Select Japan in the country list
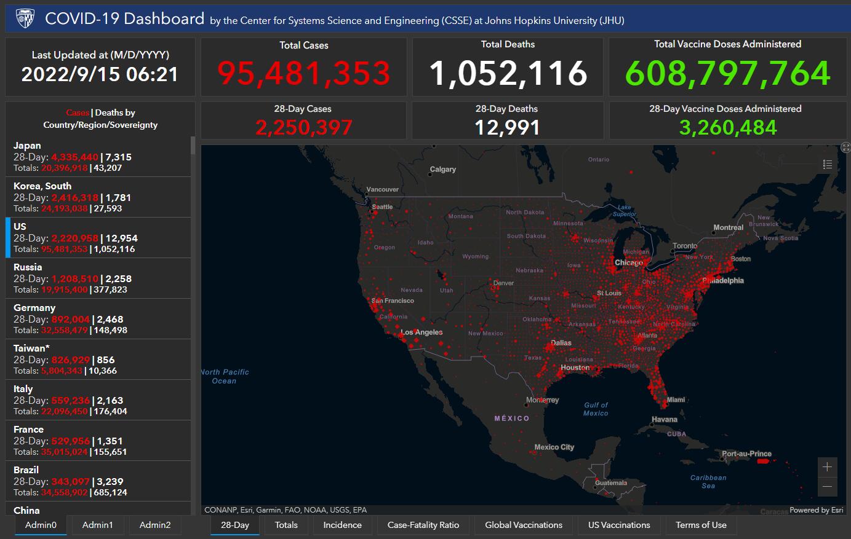The image size is (851, 539). pos(98,157)
